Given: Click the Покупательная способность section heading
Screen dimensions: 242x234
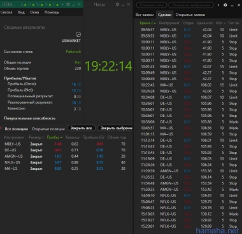Looking at the screenshot, I should point(30,118).
